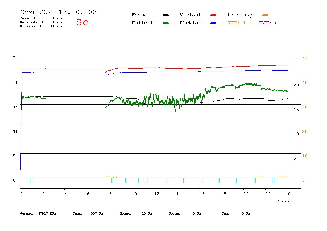
Task: Select the "Gesamt:" footer label
Action: click(x=27, y=213)
